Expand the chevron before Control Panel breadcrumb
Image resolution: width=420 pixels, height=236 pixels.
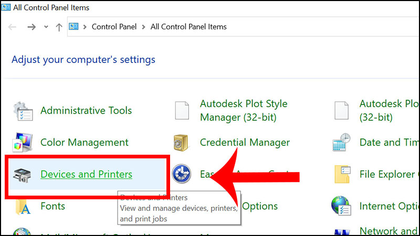(x=85, y=27)
